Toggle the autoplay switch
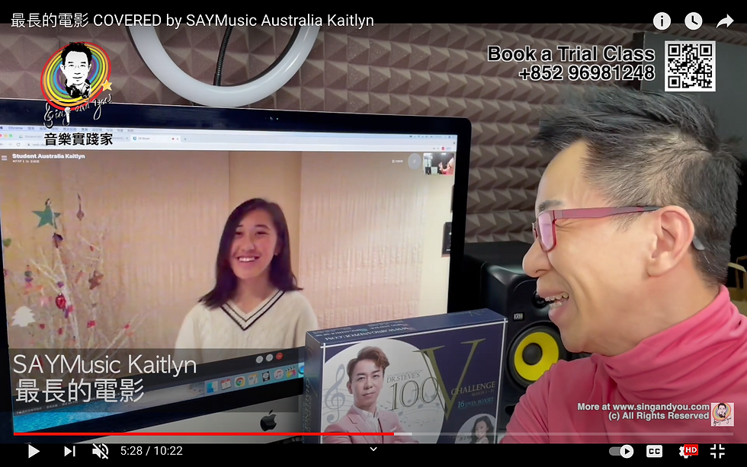 point(621,451)
